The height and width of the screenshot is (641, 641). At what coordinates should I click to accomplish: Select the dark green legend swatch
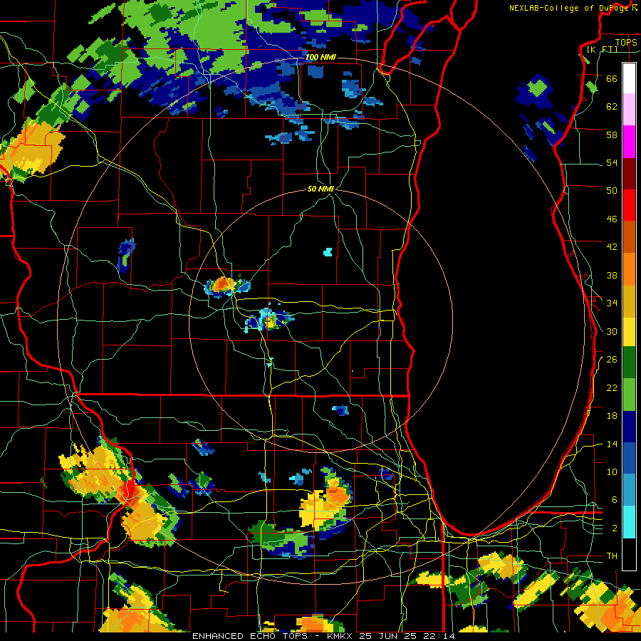pyautogui.click(x=629, y=363)
